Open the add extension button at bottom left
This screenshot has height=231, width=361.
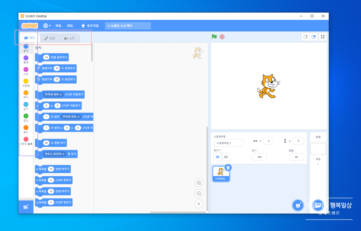(x=26, y=207)
